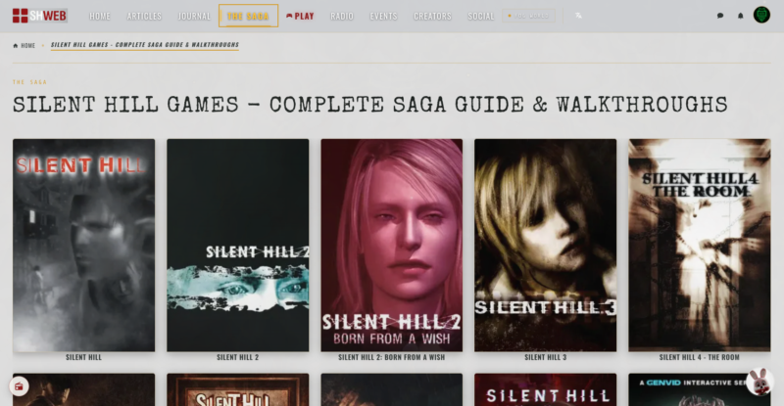Click the Robbie rabbit mascot icon

[759, 382]
